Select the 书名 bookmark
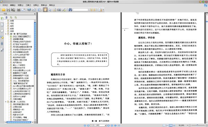The width and height of the screenshot is (208, 127). click(12, 23)
